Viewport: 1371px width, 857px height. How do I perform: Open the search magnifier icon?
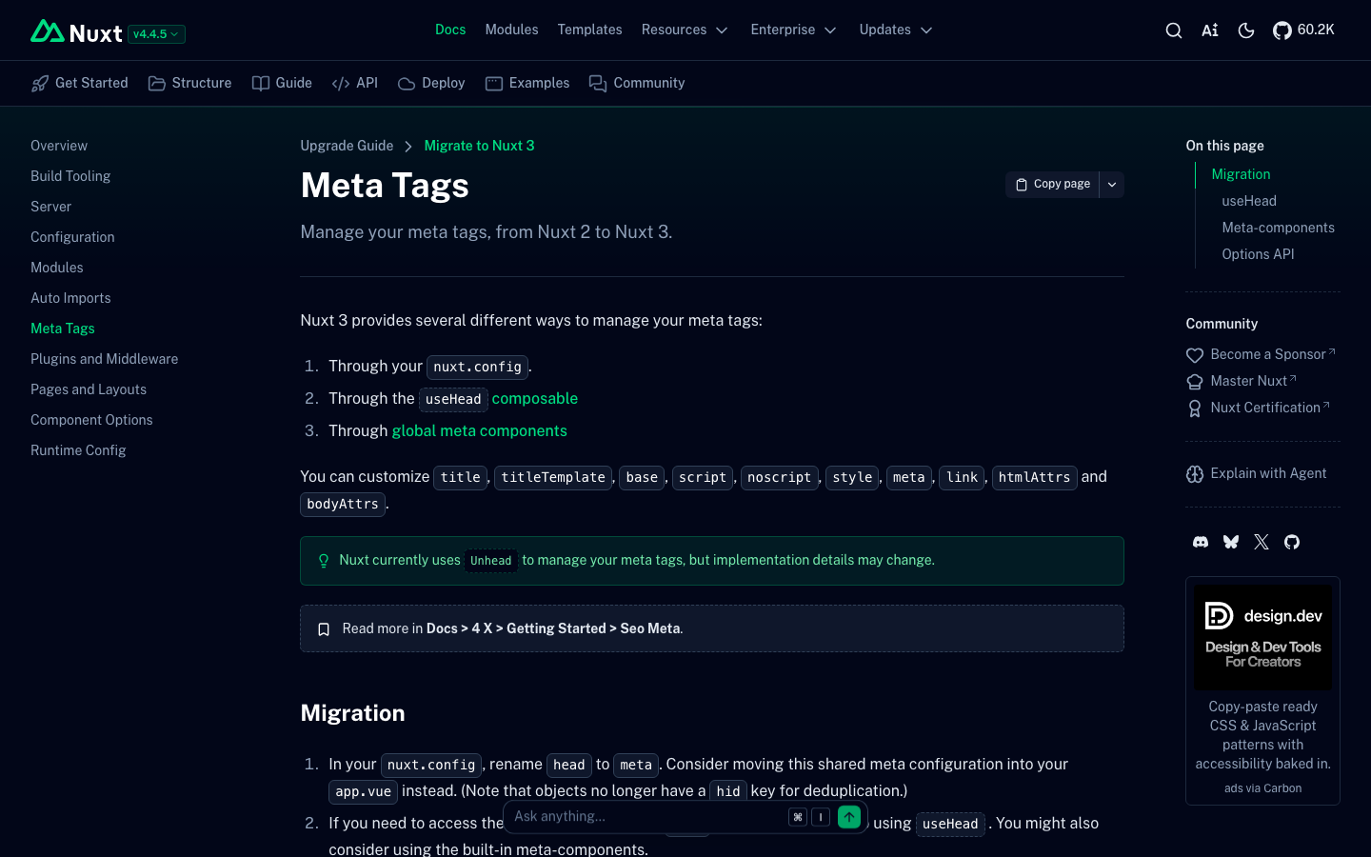[1174, 30]
